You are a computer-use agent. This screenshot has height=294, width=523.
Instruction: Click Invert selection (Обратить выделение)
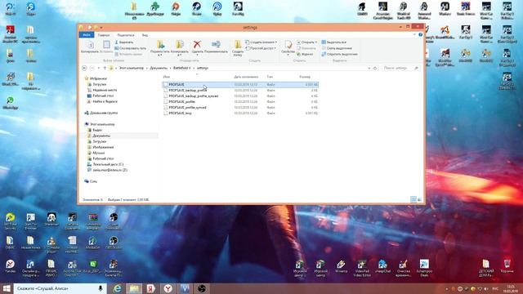coord(340,55)
